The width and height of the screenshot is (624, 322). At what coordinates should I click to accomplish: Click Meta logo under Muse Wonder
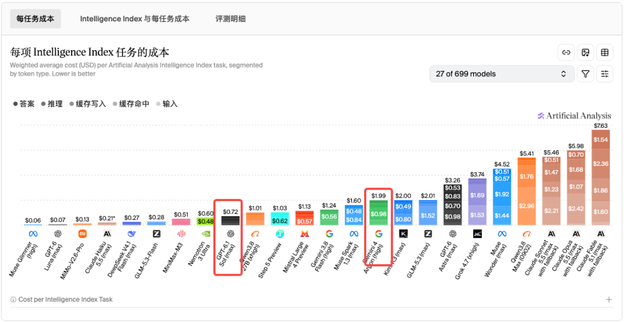point(502,234)
